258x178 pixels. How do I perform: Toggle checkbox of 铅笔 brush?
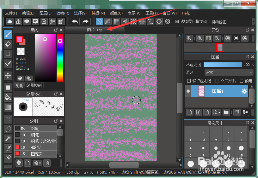coord(17,128)
